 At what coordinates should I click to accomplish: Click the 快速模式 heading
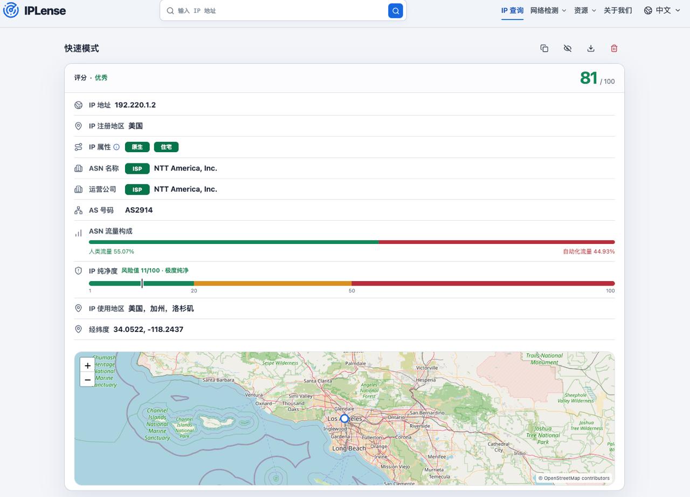82,49
